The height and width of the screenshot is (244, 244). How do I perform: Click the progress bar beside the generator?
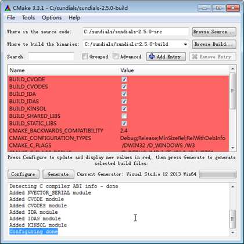(x=218, y=174)
